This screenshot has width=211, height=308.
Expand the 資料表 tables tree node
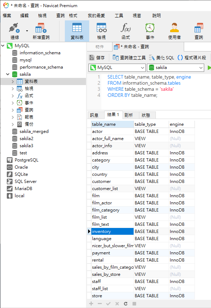[x=13, y=81]
